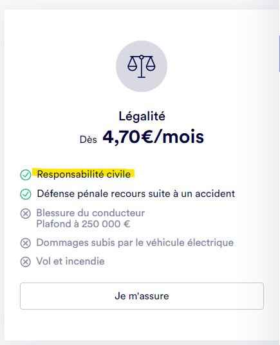Select the Légalité plan title
This screenshot has height=345, width=280.
pyautogui.click(x=142, y=116)
